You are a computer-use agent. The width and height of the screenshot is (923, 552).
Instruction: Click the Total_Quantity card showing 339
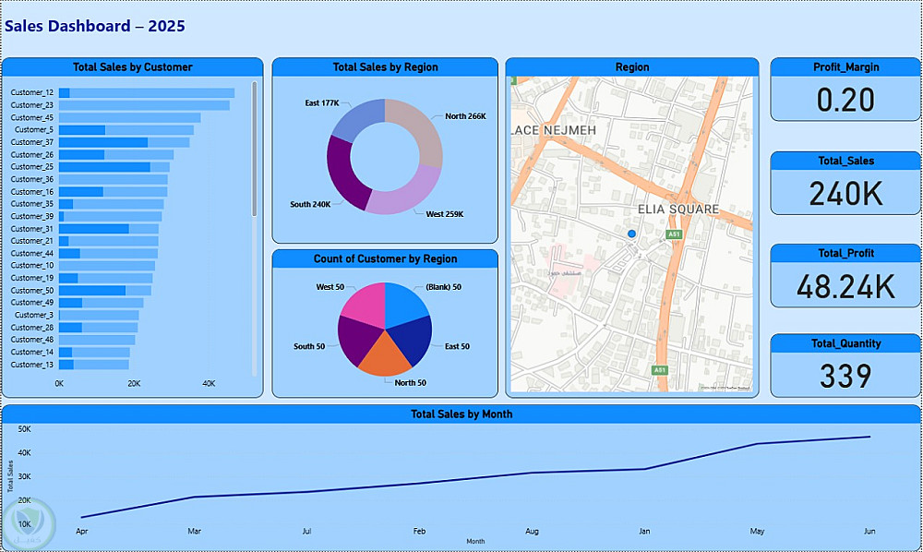click(845, 366)
